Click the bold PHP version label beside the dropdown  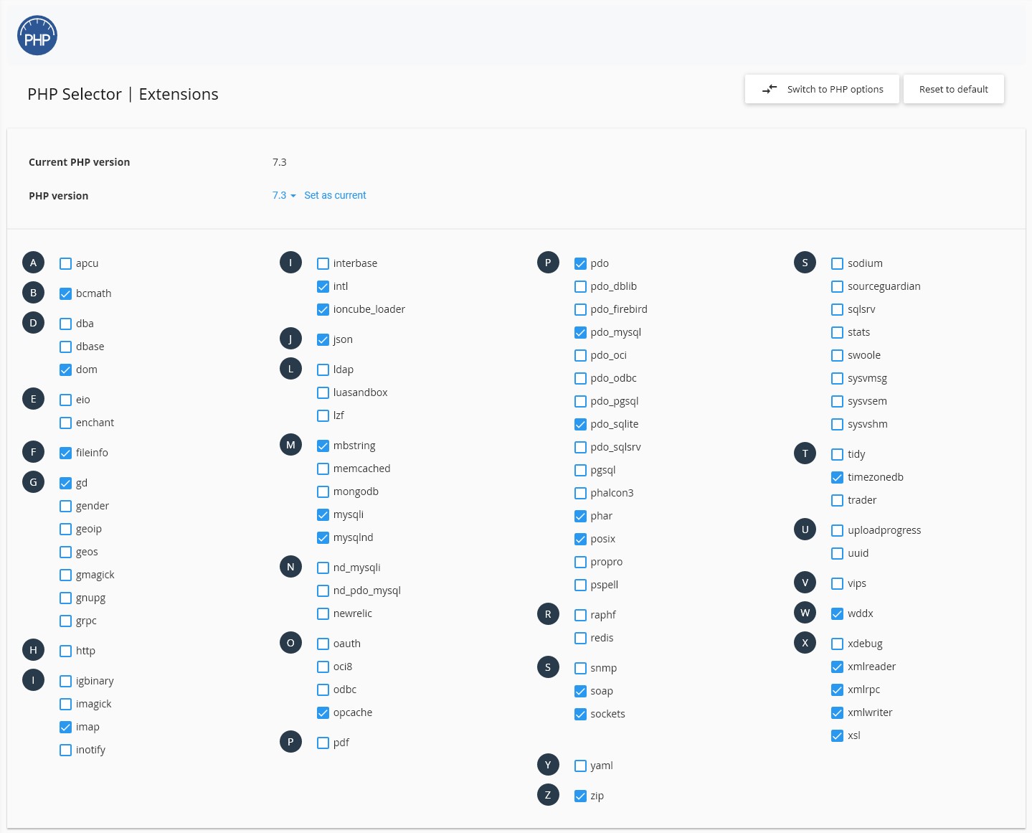point(59,196)
